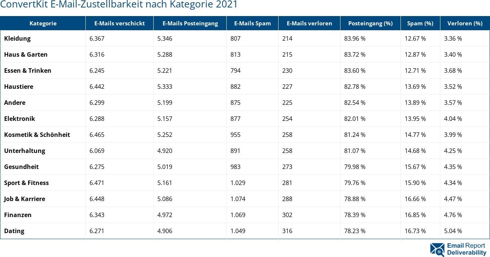This screenshot has width=490, height=257.
Task: Select the Kleidung row label
Action: coord(18,38)
